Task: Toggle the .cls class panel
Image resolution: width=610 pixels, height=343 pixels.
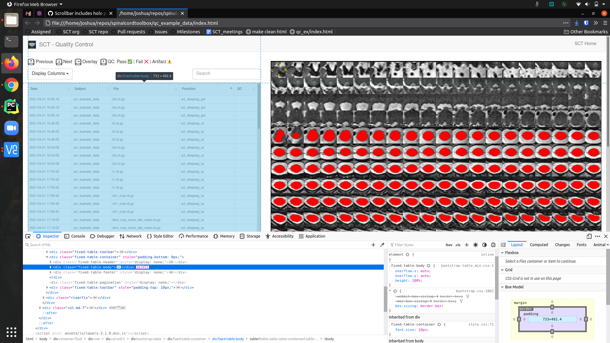Action: 457,245
